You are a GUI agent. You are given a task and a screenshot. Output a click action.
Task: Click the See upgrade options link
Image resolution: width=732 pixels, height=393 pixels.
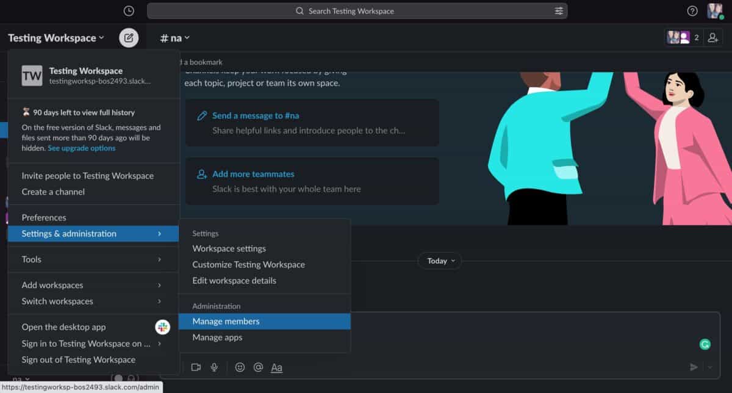pyautogui.click(x=82, y=148)
